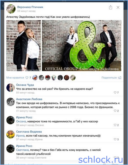Like the post via the heart next to Мне нравится

27,78
